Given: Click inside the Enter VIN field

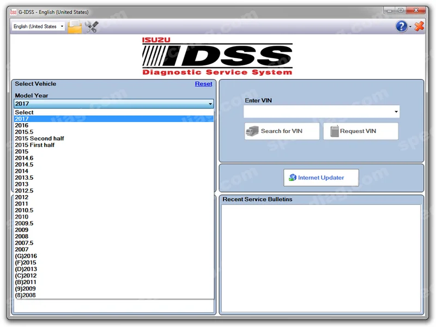Looking at the screenshot, I should click(x=318, y=112).
